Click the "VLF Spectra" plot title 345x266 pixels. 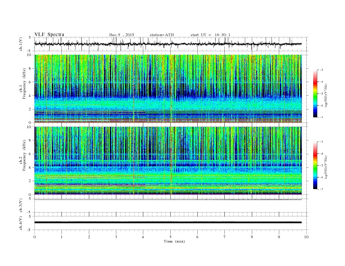[49, 34]
